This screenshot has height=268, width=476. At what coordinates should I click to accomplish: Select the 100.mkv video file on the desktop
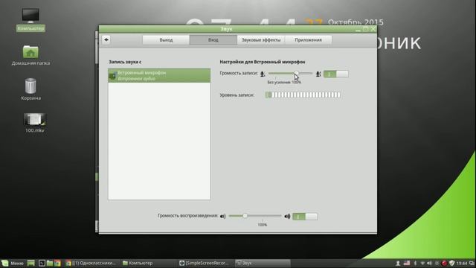pyautogui.click(x=35, y=123)
